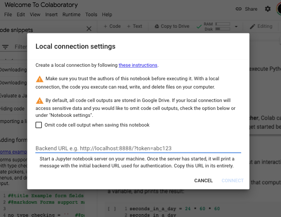Open the File menu
This screenshot has height=217, width=281.
tap(8, 14)
